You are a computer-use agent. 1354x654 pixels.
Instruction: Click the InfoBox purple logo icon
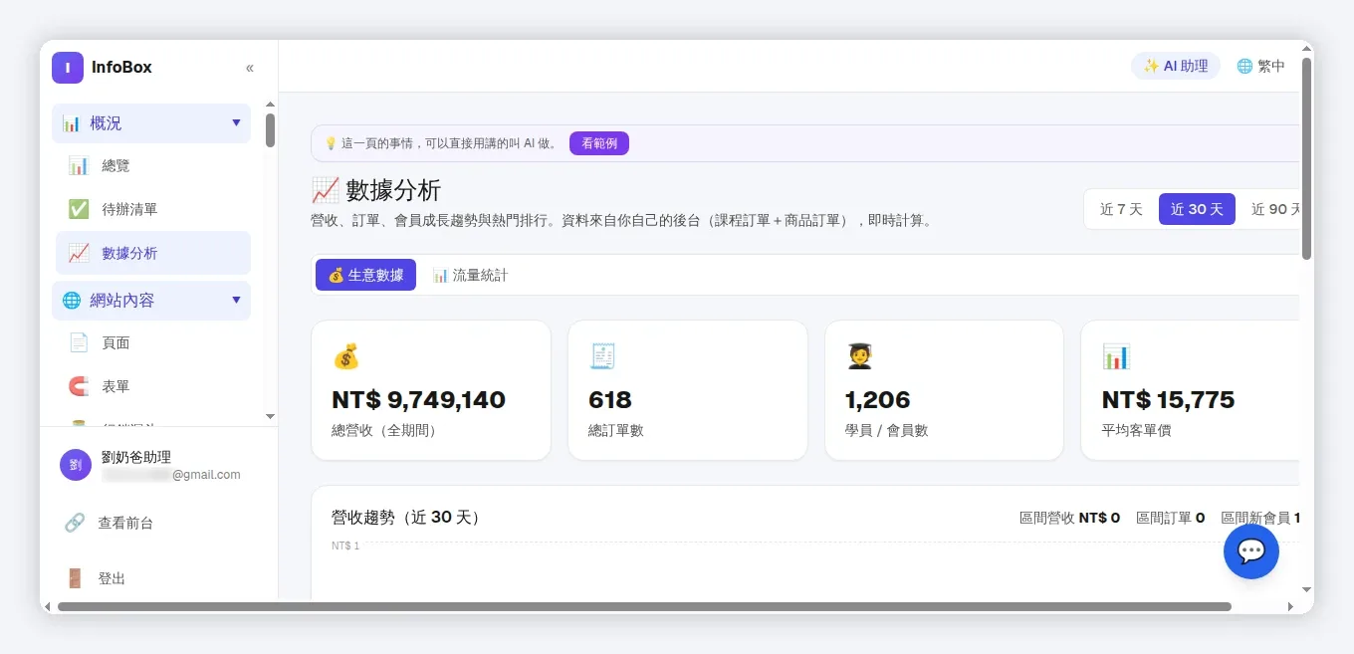68,68
